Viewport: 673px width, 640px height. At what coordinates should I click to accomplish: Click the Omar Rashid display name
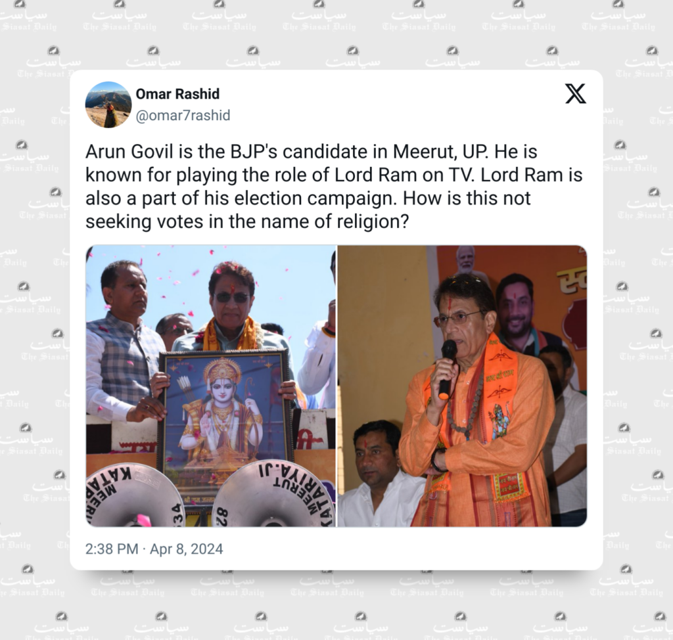pos(177,94)
